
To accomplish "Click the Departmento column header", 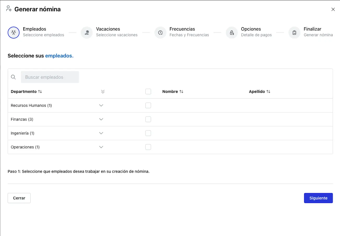I will pos(26,92).
